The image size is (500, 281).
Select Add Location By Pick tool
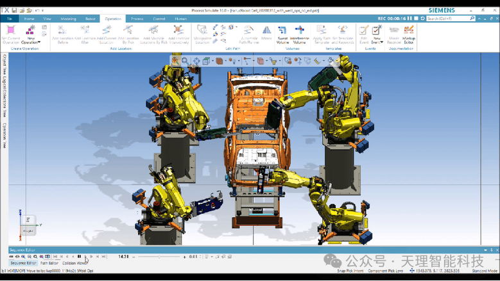pyautogui.click(x=128, y=35)
